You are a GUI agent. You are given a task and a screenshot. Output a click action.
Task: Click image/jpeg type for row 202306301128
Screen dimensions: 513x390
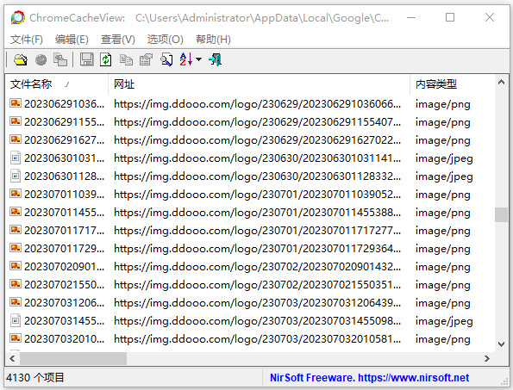[x=444, y=176]
